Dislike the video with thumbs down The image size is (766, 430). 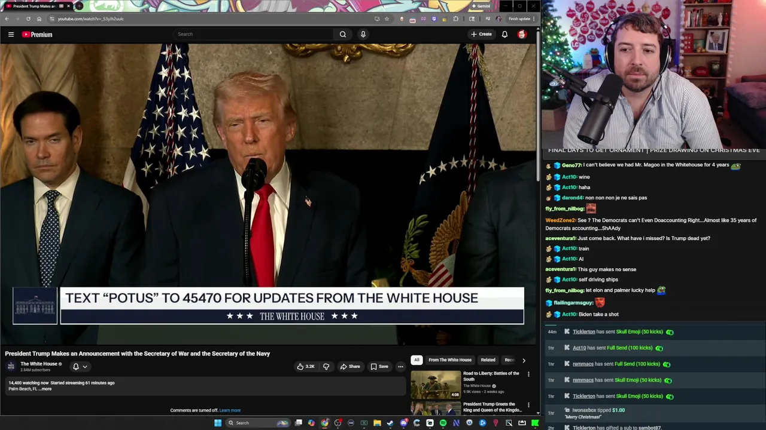pos(326,367)
